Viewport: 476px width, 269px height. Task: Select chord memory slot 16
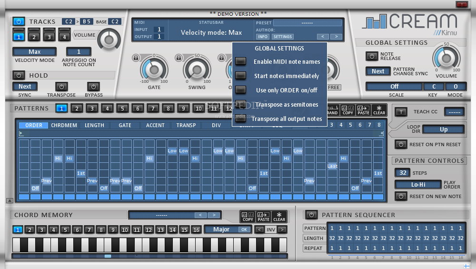point(196,230)
